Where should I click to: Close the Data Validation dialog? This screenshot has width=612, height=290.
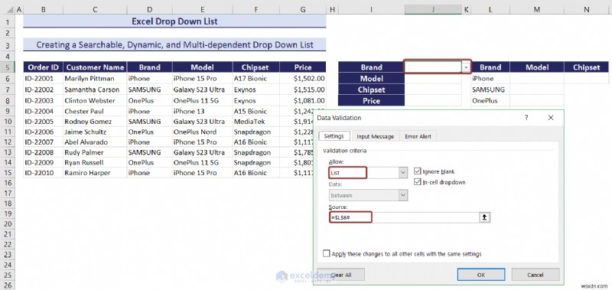(x=551, y=118)
